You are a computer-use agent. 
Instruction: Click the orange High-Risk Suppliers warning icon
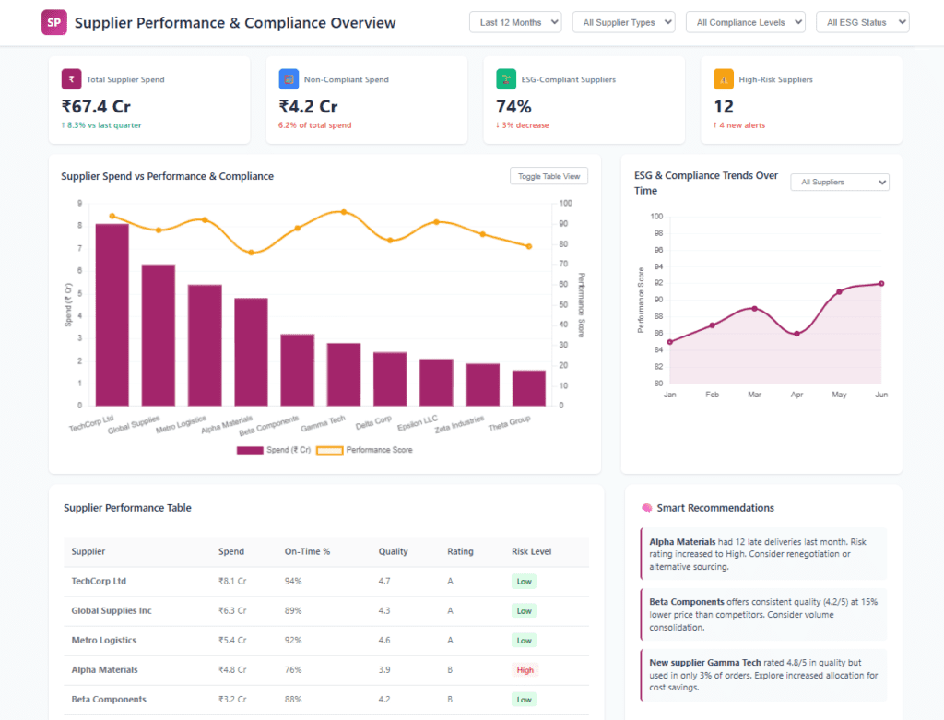pyautogui.click(x=724, y=79)
